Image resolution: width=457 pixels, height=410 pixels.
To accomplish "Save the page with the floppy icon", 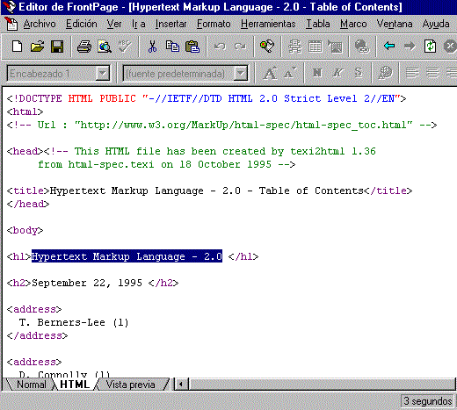I will [x=57, y=47].
